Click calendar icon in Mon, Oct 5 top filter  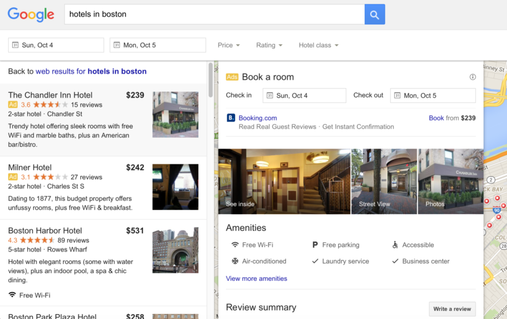point(117,45)
